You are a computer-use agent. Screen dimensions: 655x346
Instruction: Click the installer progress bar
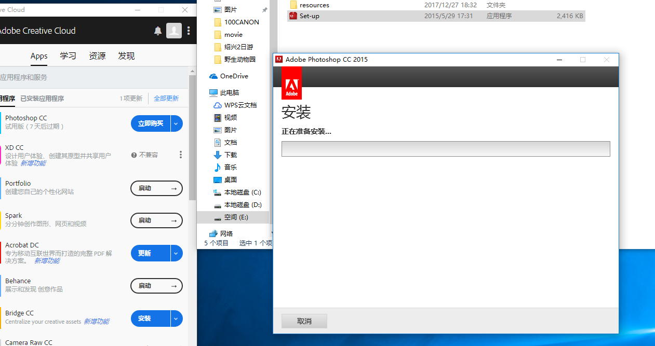[446, 149]
